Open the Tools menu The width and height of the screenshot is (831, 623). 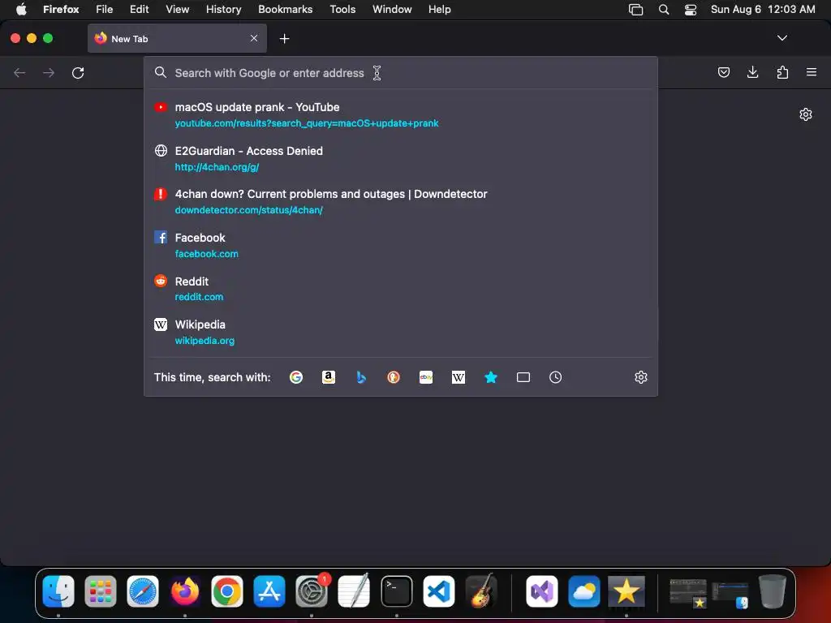coord(342,9)
